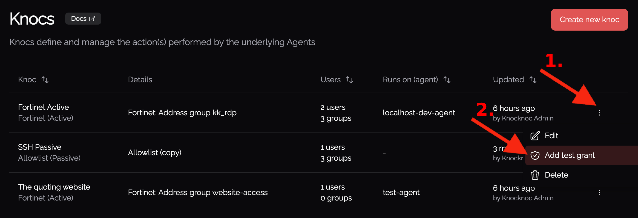
Task: Click the shield check icon
Action: [535, 155]
